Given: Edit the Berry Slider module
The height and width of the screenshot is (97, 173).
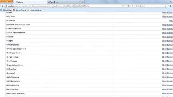Looking at the screenshot, I should [x=165, y=17].
